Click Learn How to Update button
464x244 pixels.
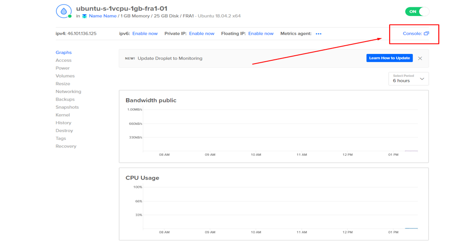click(389, 58)
